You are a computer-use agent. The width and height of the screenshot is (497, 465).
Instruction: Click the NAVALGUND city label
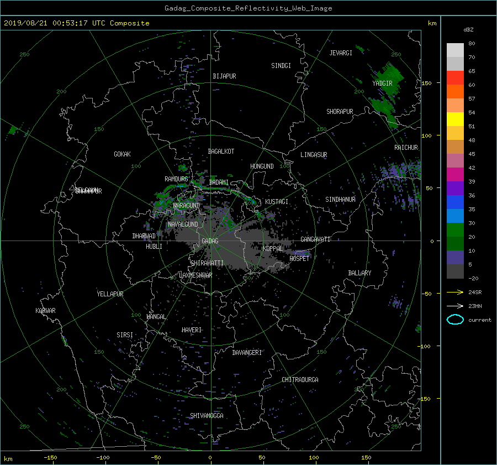(183, 224)
